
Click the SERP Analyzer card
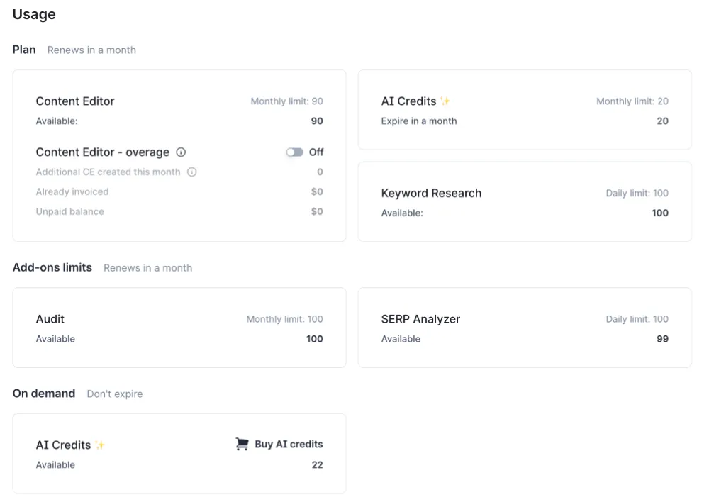(x=525, y=328)
